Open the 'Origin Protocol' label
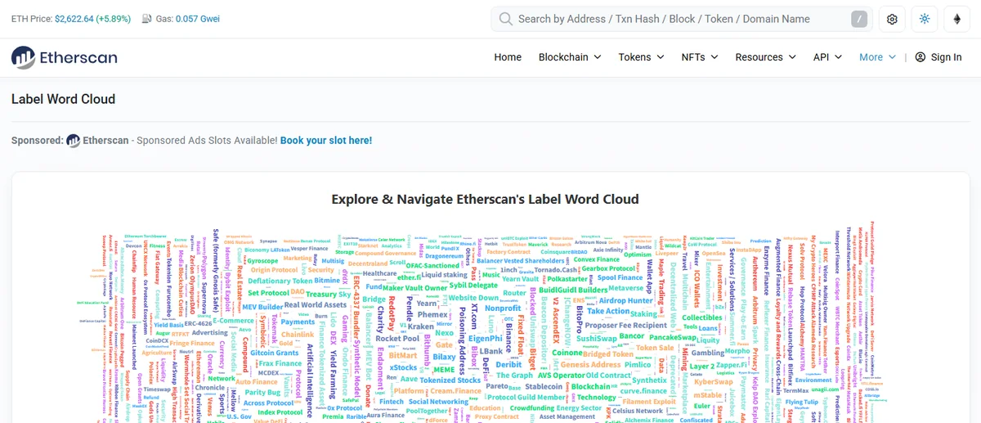 click(274, 270)
